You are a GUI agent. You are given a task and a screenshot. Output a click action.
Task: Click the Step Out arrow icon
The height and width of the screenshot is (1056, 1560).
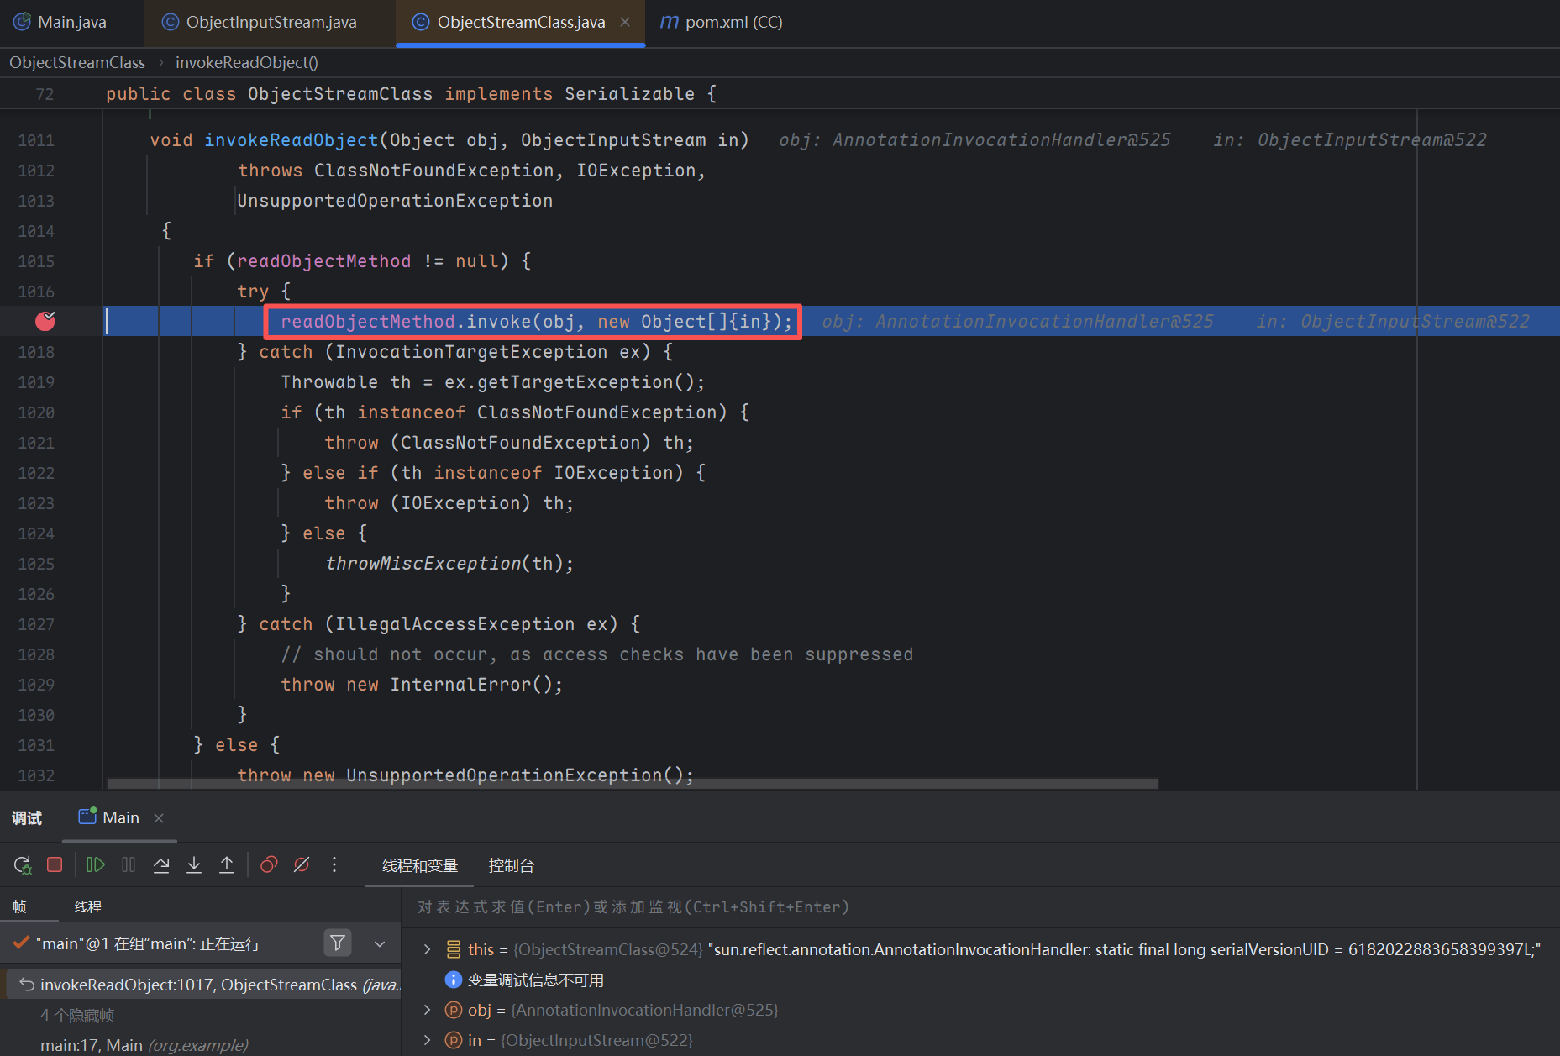pos(227,864)
